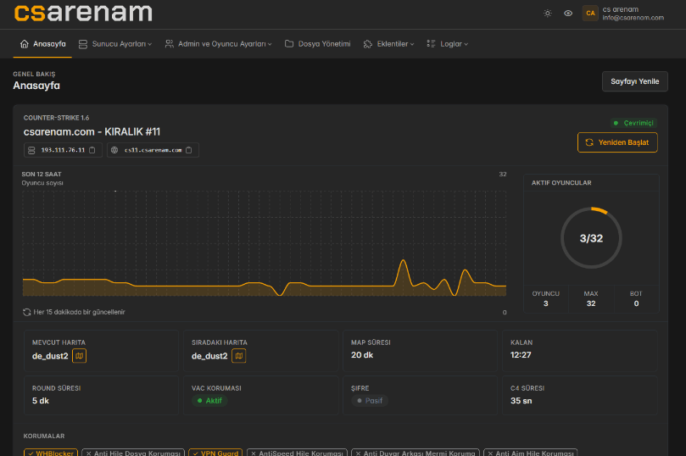686x456 pixels.
Task: Click the Pasif Şifre status badge
Action: pyautogui.click(x=370, y=400)
